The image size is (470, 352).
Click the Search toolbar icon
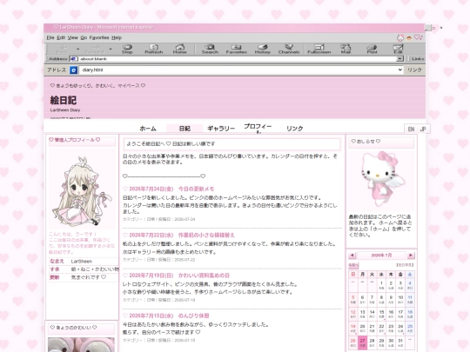[x=210, y=49]
